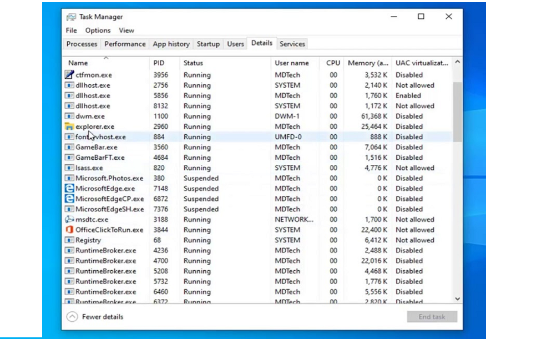This screenshot has height=339, width=552.
Task: Switch to the Startup tab
Action: tap(208, 44)
